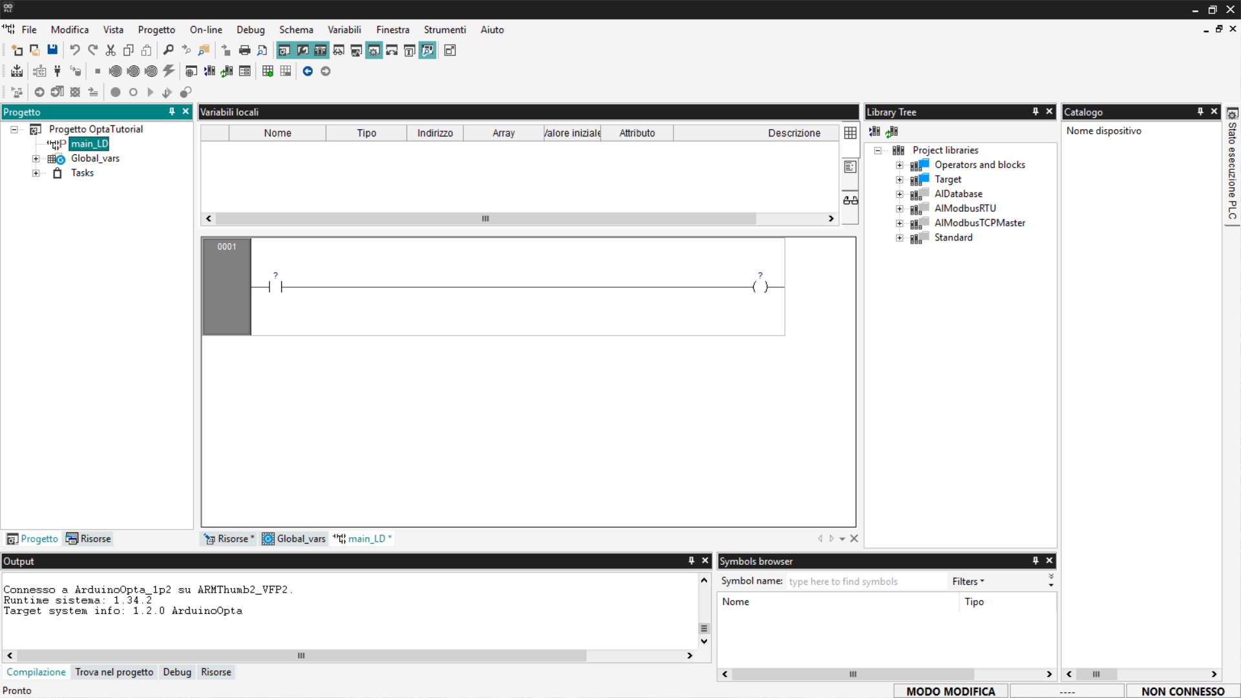Image resolution: width=1241 pixels, height=698 pixels.
Task: Click the Find magnifier icon
Action: (x=168, y=50)
